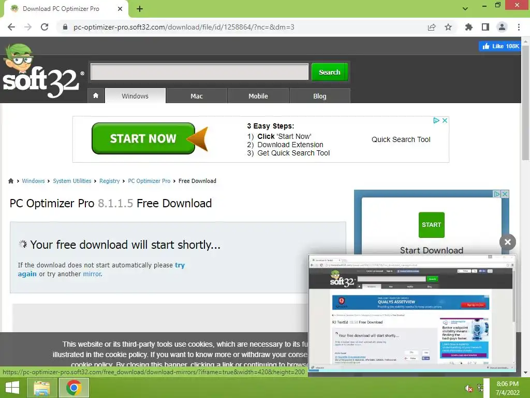Image resolution: width=530 pixels, height=398 pixels.
Task: Click the green START NOW ad button
Action: pyautogui.click(x=143, y=138)
